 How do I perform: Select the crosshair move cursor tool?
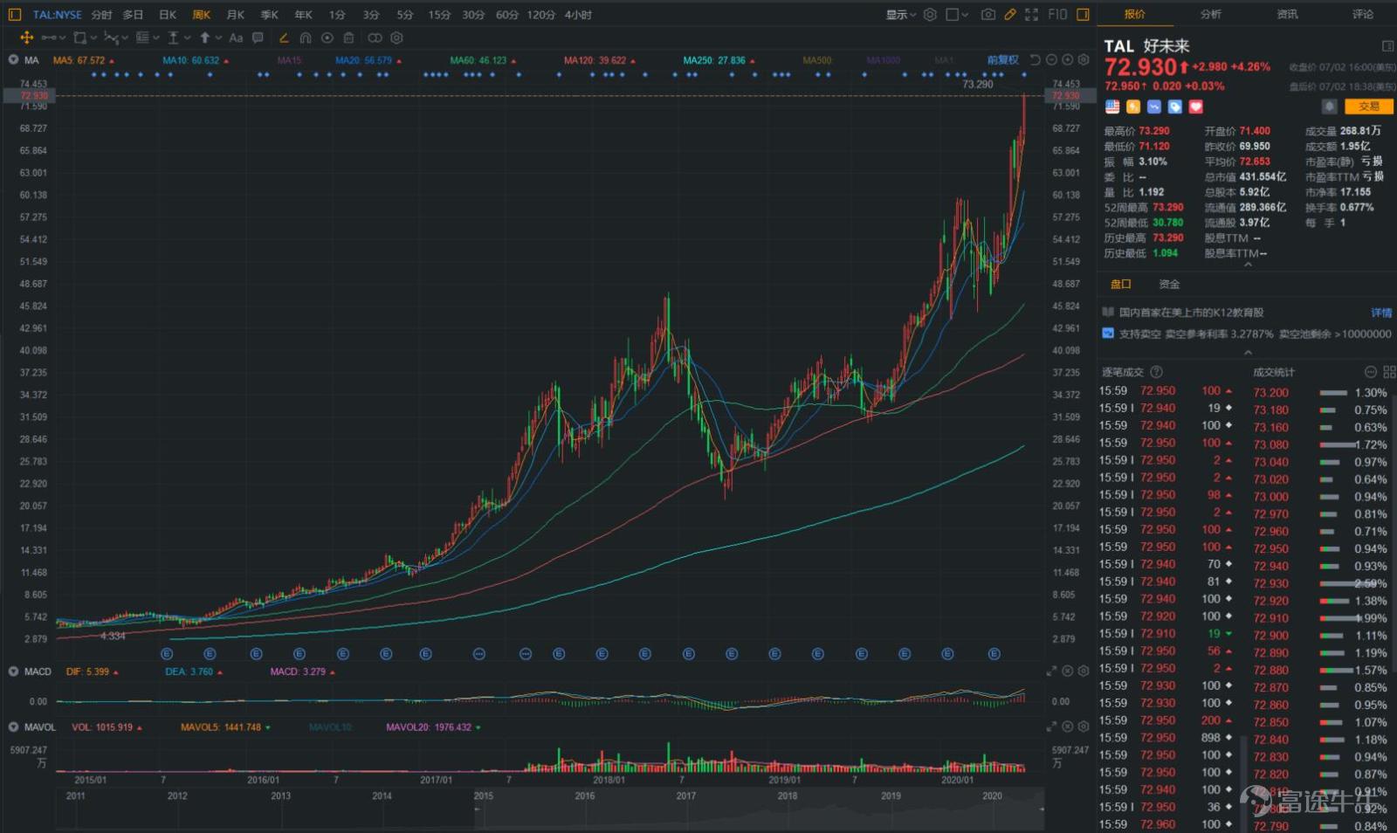pyautogui.click(x=26, y=38)
